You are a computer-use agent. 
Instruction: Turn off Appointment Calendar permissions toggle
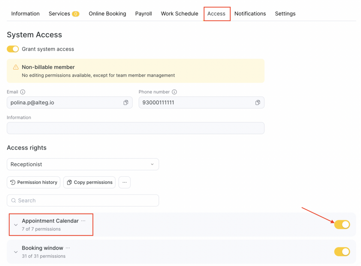(x=342, y=224)
